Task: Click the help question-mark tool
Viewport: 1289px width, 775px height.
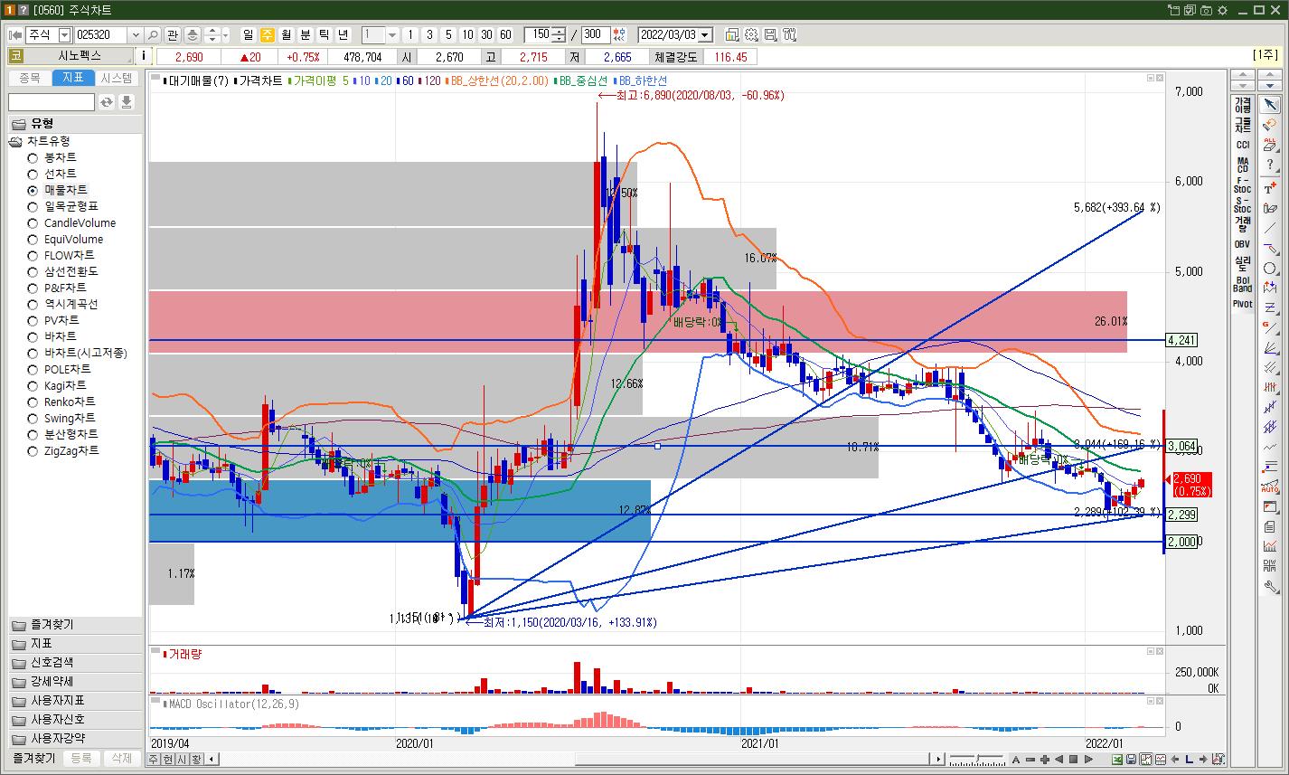Action: (x=1270, y=166)
